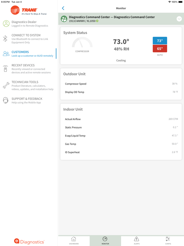184x246 pixels.
Task: Open the CUSTOMERS menu item
Action: pos(28,54)
